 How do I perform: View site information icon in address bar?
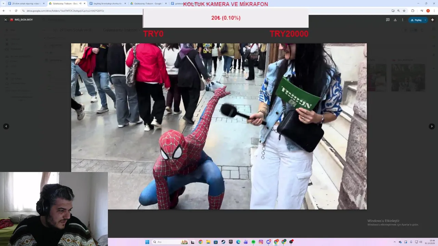coord(23,11)
